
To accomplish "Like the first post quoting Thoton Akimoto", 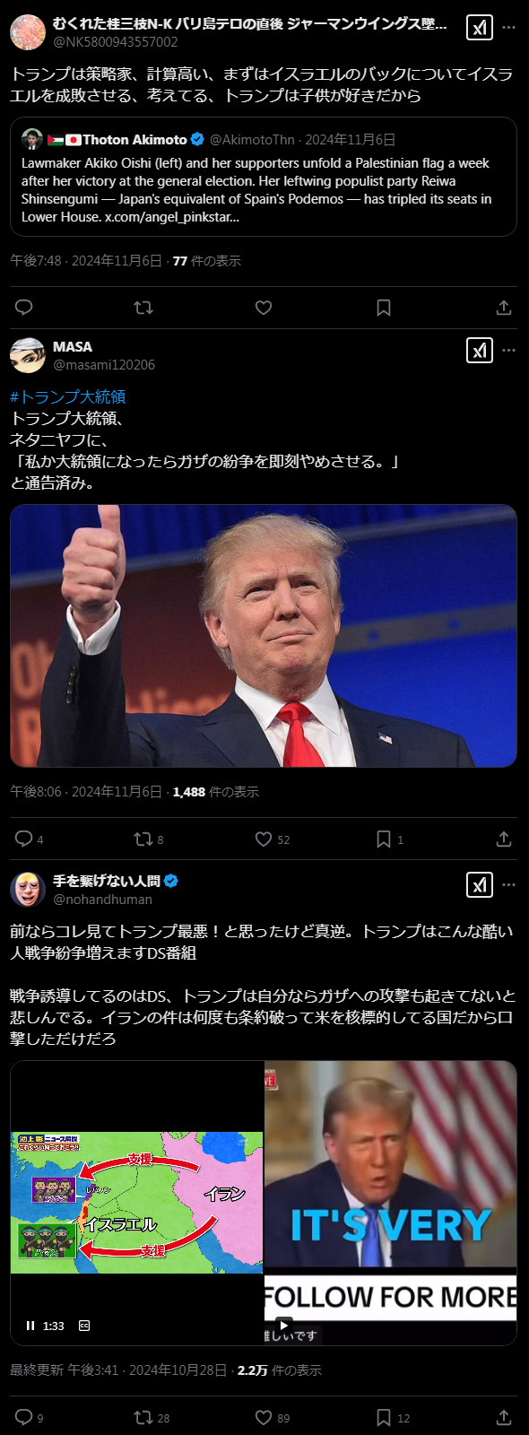I will (x=264, y=308).
